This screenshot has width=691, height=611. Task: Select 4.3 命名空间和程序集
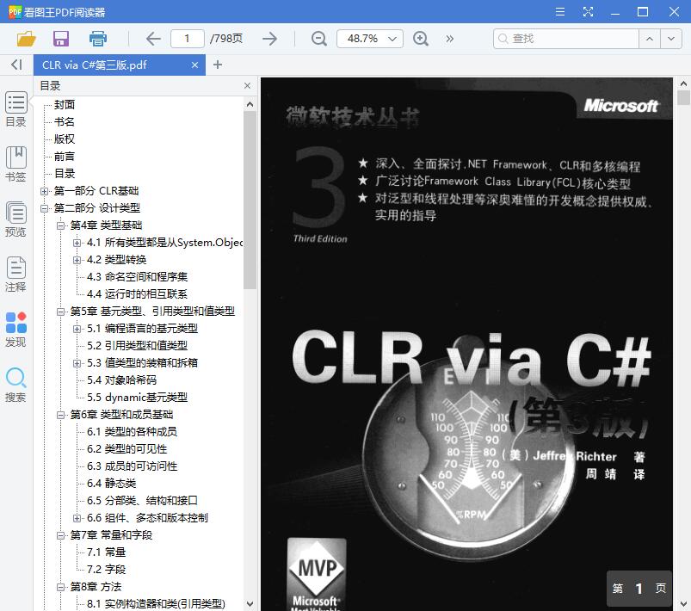137,277
